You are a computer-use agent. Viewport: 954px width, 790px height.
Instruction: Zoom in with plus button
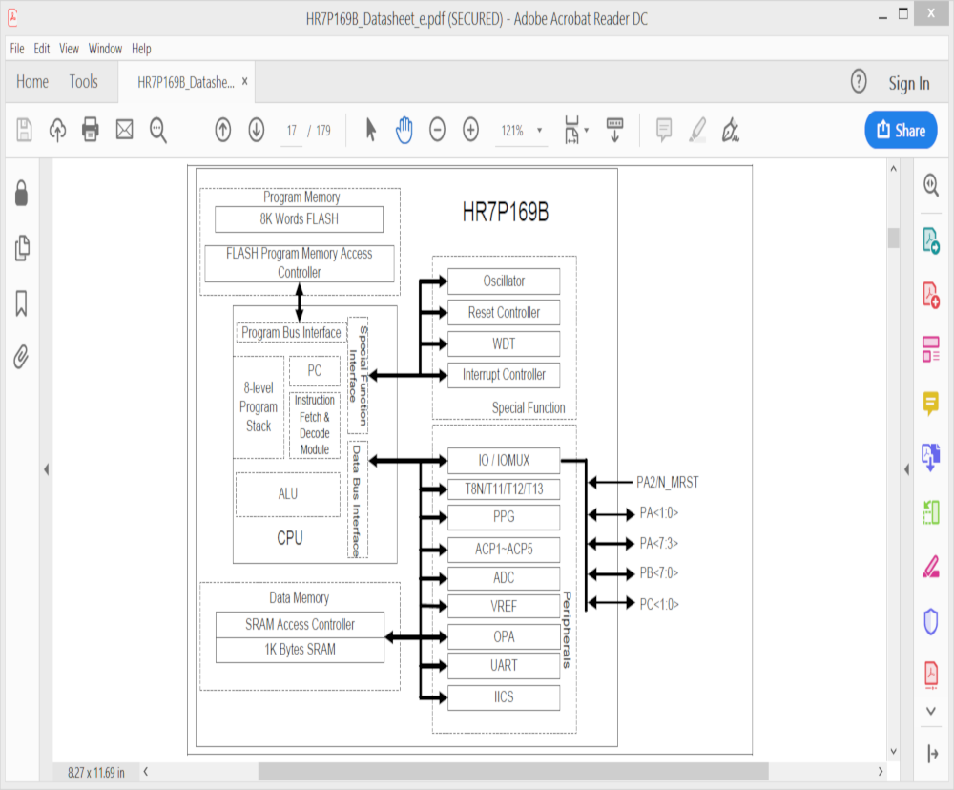tap(470, 131)
